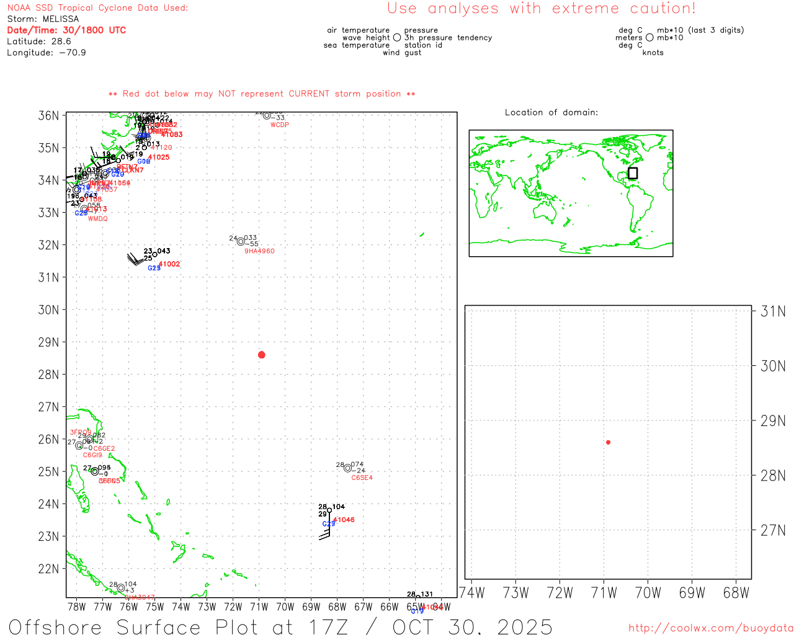This screenshot has width=794, height=635.
Task: Click the buoy 41046 station circle
Action: [x=329, y=510]
